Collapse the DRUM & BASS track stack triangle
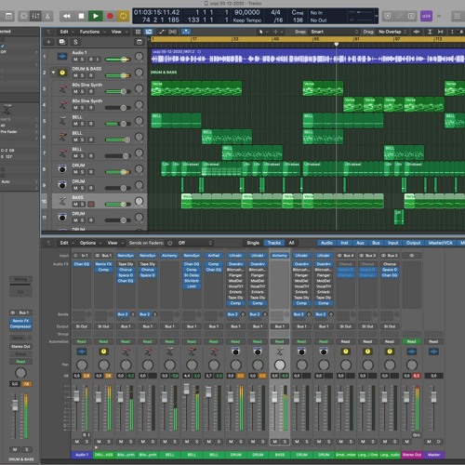Image resolution: width=465 pixels, height=465 pixels. [53, 73]
